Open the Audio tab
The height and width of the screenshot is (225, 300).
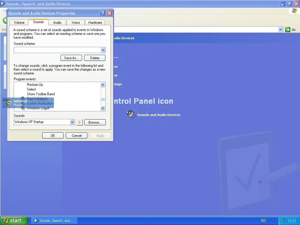pyautogui.click(x=57, y=22)
